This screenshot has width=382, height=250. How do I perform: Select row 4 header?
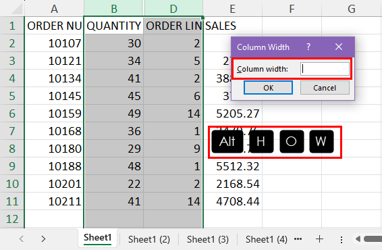tap(12, 78)
